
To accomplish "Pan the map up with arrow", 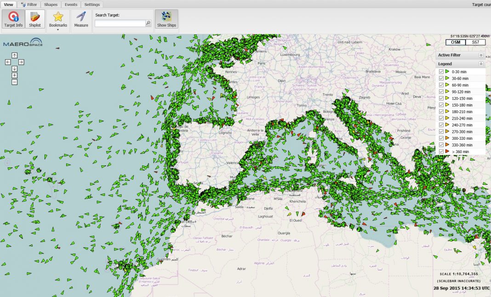I will click(14, 55).
